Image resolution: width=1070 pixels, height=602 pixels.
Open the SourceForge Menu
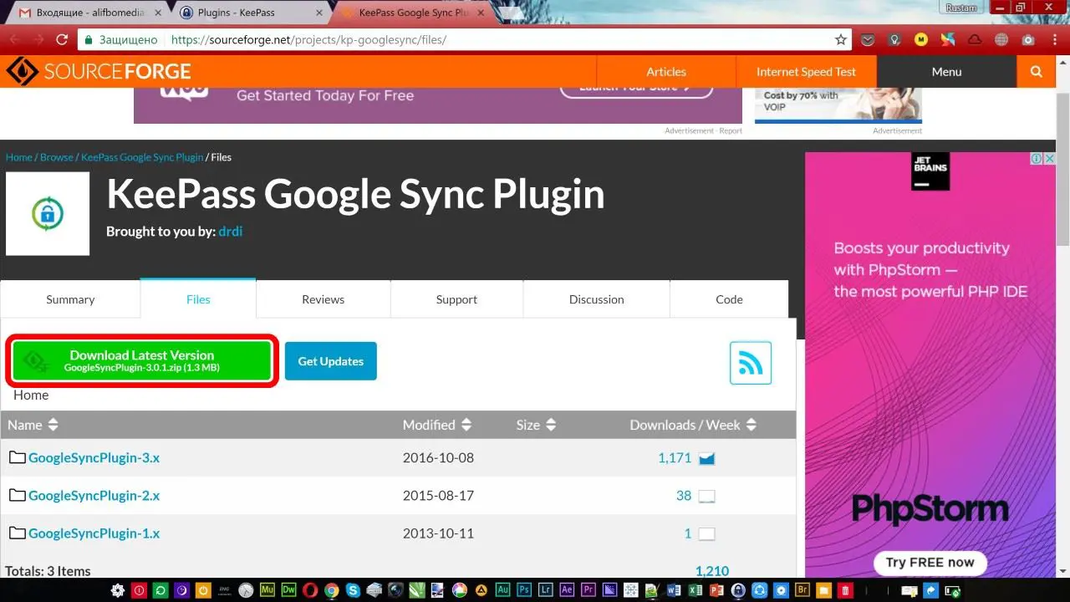(946, 72)
